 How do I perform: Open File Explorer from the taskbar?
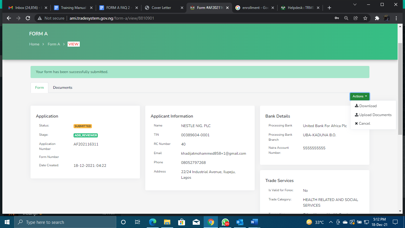coord(167,222)
